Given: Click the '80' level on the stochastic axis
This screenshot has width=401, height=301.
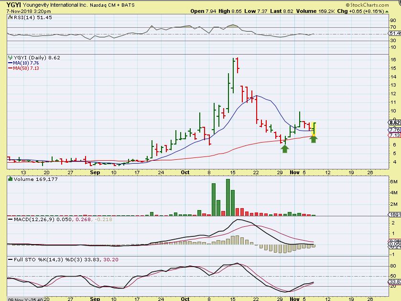Looking at the screenshot, I should tap(393, 266).
